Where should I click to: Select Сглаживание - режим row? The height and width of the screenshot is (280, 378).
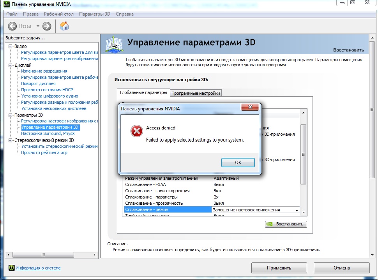[212, 209]
